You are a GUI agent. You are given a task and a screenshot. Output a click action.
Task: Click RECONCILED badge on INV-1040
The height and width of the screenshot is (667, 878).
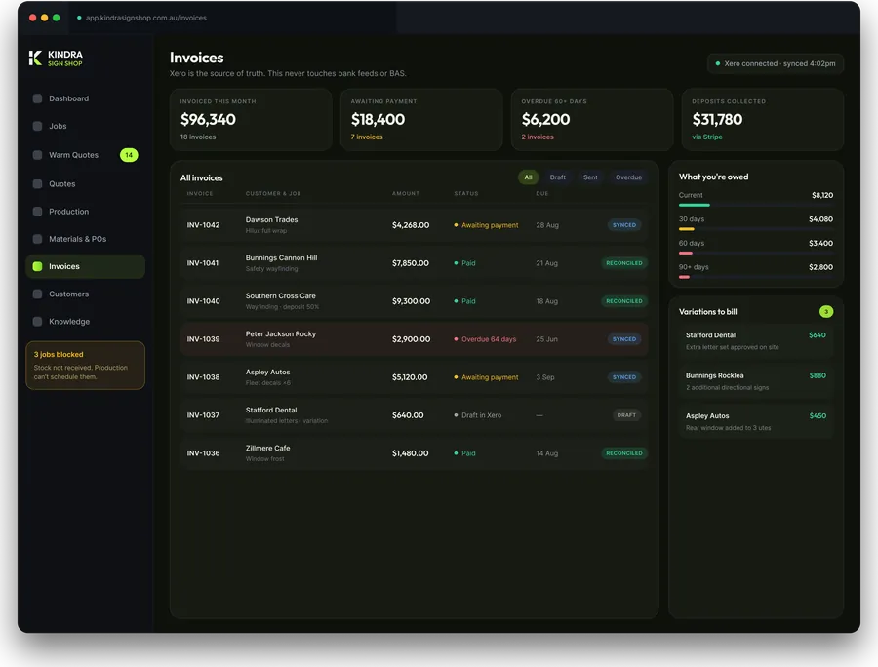click(x=624, y=301)
